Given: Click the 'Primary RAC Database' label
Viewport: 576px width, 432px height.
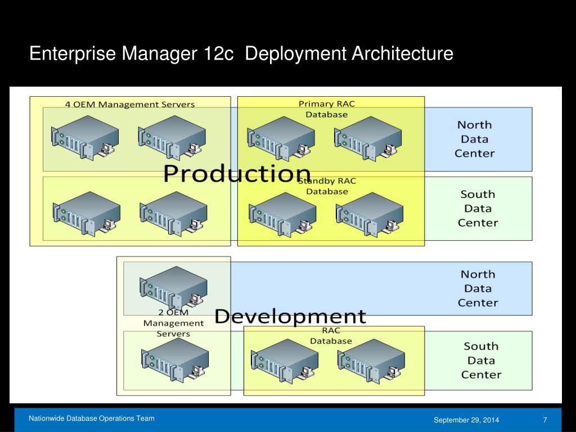Looking at the screenshot, I should [327, 109].
